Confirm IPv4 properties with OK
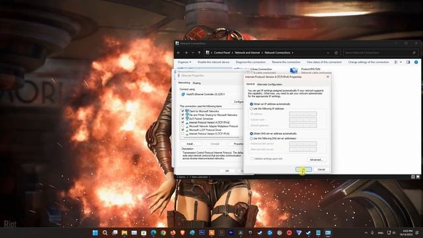 pyautogui.click(x=303, y=169)
